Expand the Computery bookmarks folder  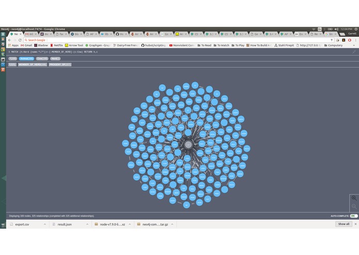[333, 45]
